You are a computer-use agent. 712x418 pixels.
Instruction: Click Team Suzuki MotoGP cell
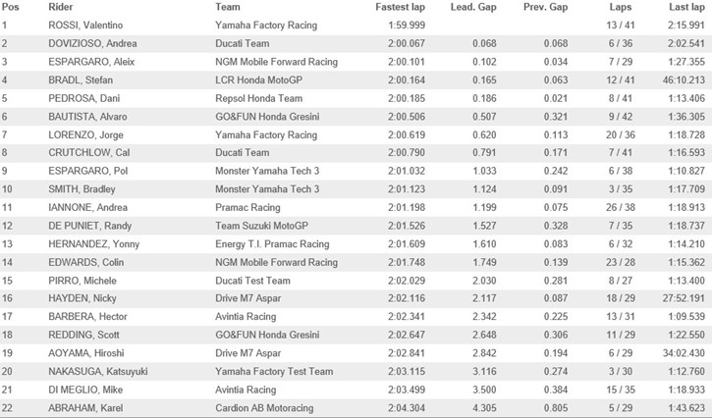coord(261,226)
